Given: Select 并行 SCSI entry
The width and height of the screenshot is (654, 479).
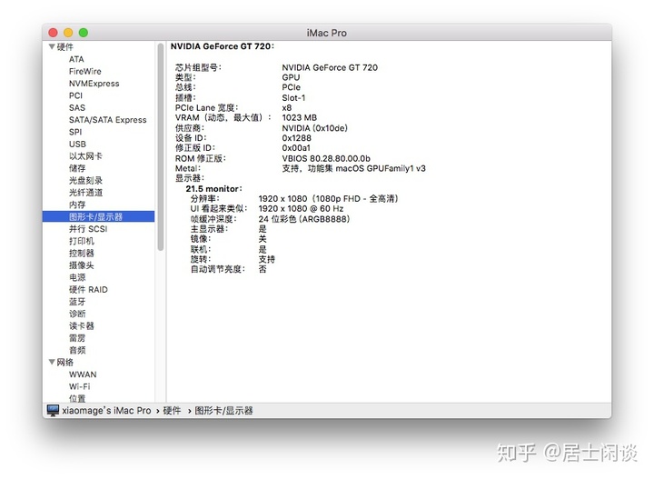Looking at the screenshot, I should (x=88, y=229).
